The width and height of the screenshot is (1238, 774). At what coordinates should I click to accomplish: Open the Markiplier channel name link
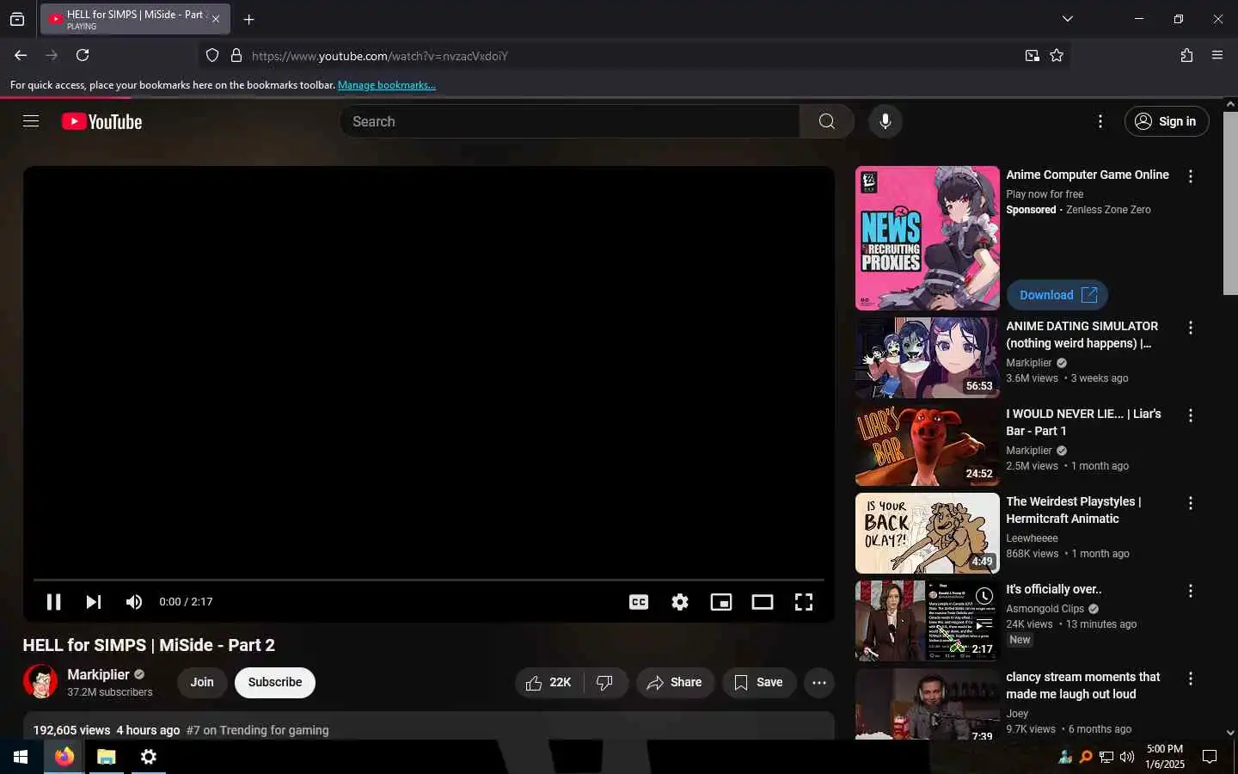(x=98, y=675)
